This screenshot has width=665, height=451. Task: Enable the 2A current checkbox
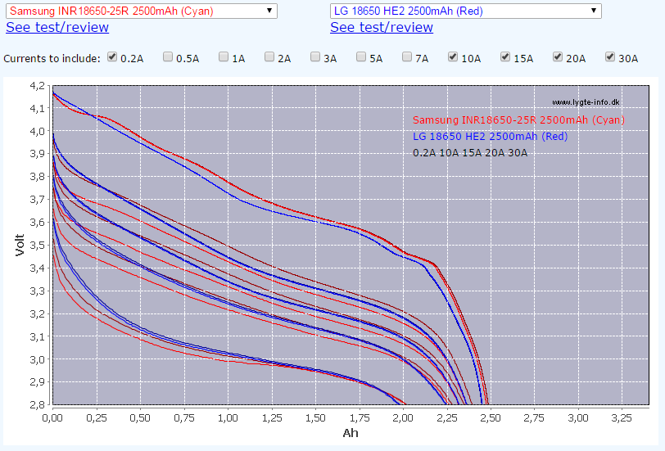269,56
